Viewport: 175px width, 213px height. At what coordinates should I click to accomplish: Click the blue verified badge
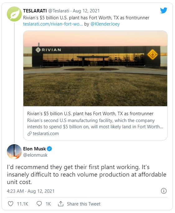tap(49, 149)
